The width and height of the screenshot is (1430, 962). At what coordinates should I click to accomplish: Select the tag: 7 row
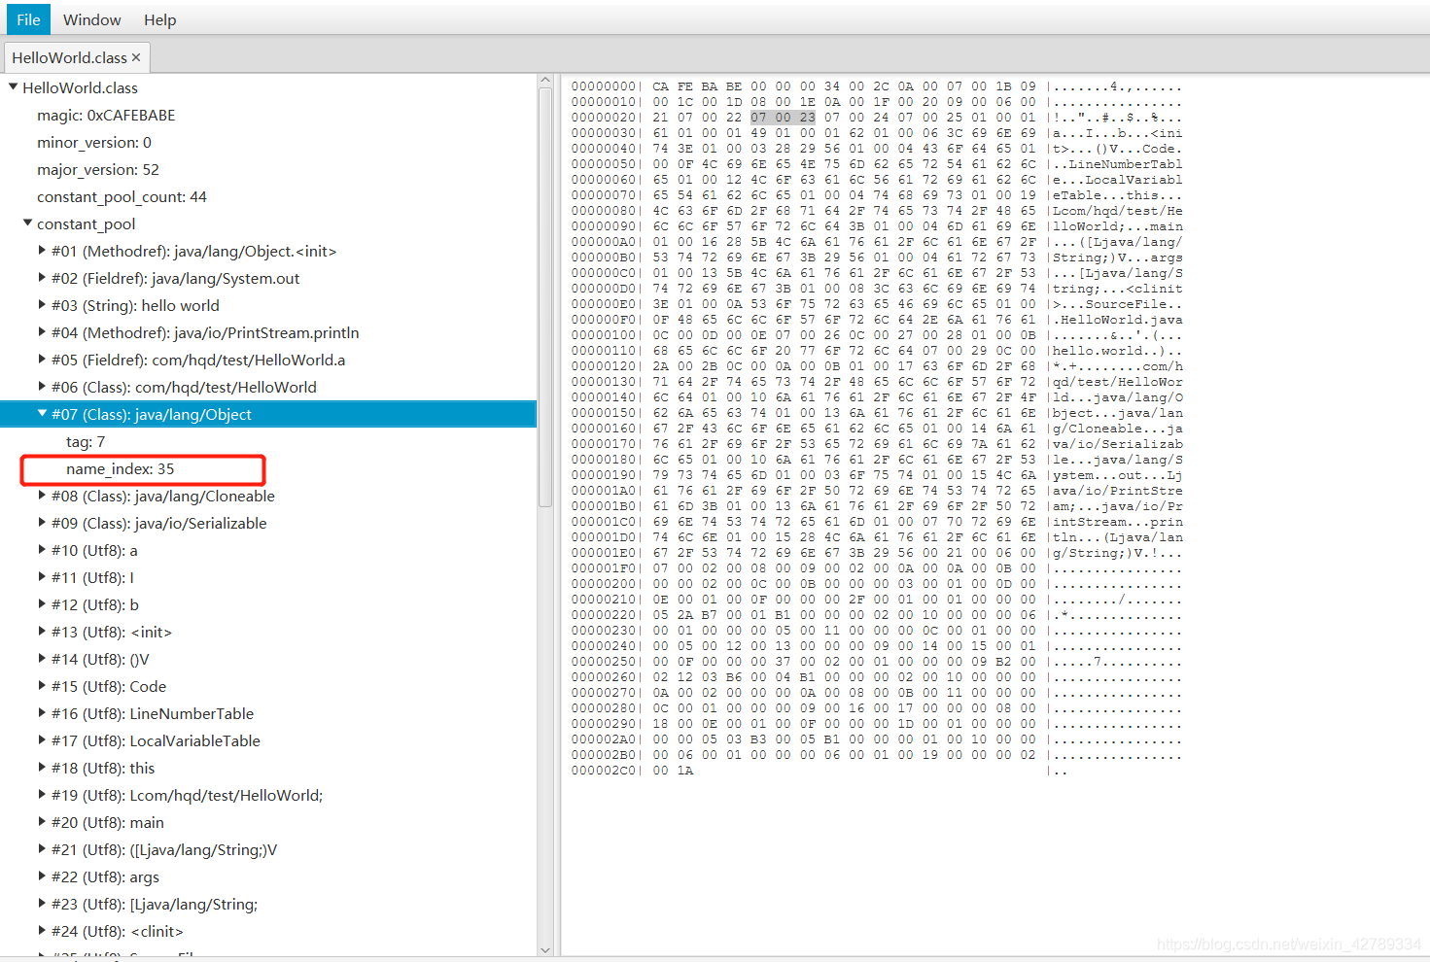pyautogui.click(x=268, y=441)
